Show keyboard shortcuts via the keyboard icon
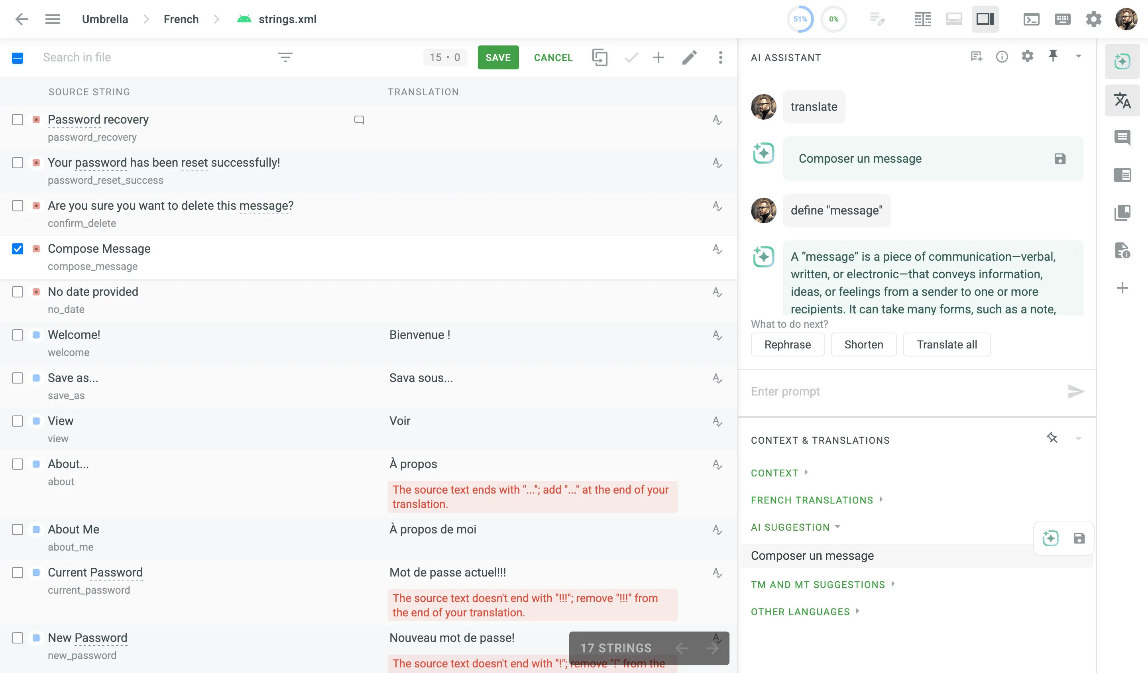The height and width of the screenshot is (673, 1148). pyautogui.click(x=1062, y=19)
